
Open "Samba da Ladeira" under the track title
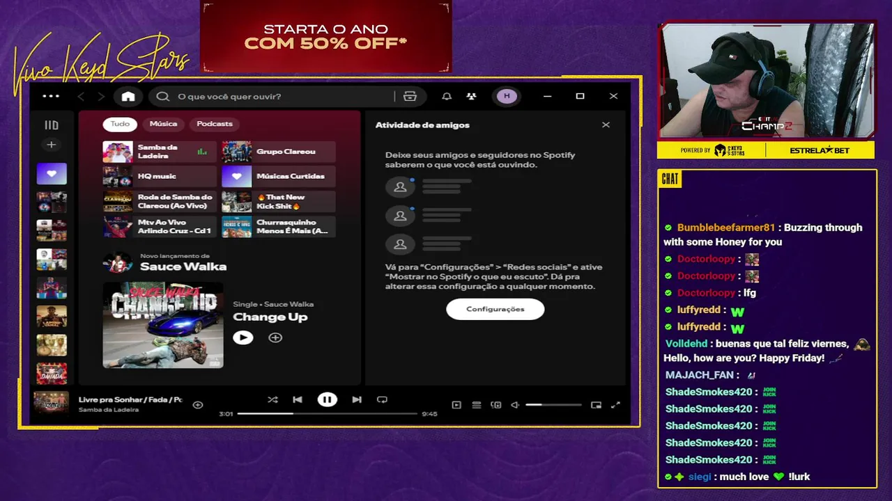click(109, 410)
